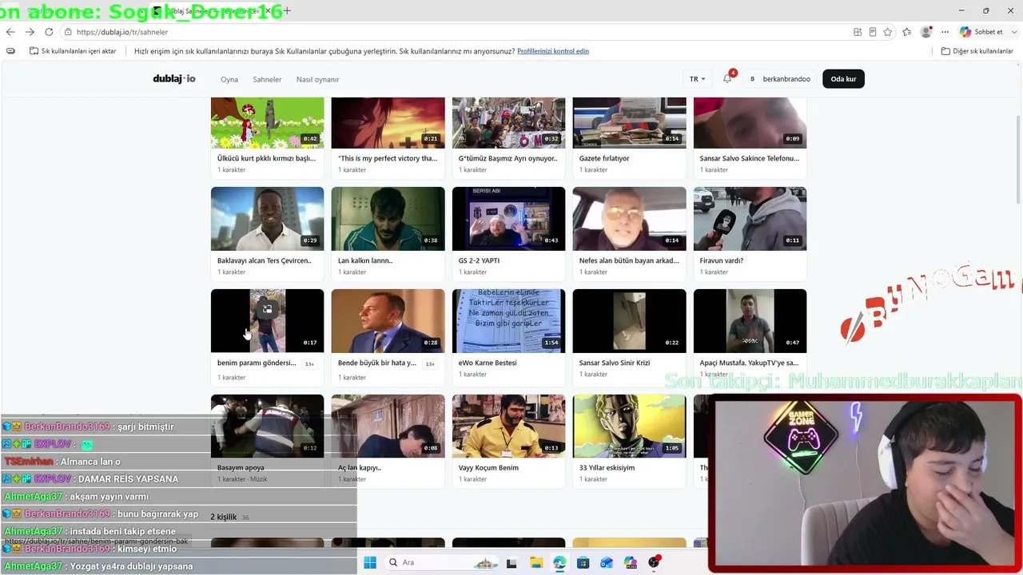The height and width of the screenshot is (575, 1023).
Task: Open the split screen icon in address bar
Action: coord(858,32)
